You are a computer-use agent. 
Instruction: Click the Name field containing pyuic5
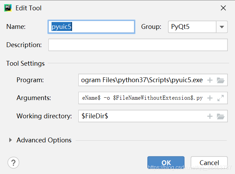coord(91,27)
